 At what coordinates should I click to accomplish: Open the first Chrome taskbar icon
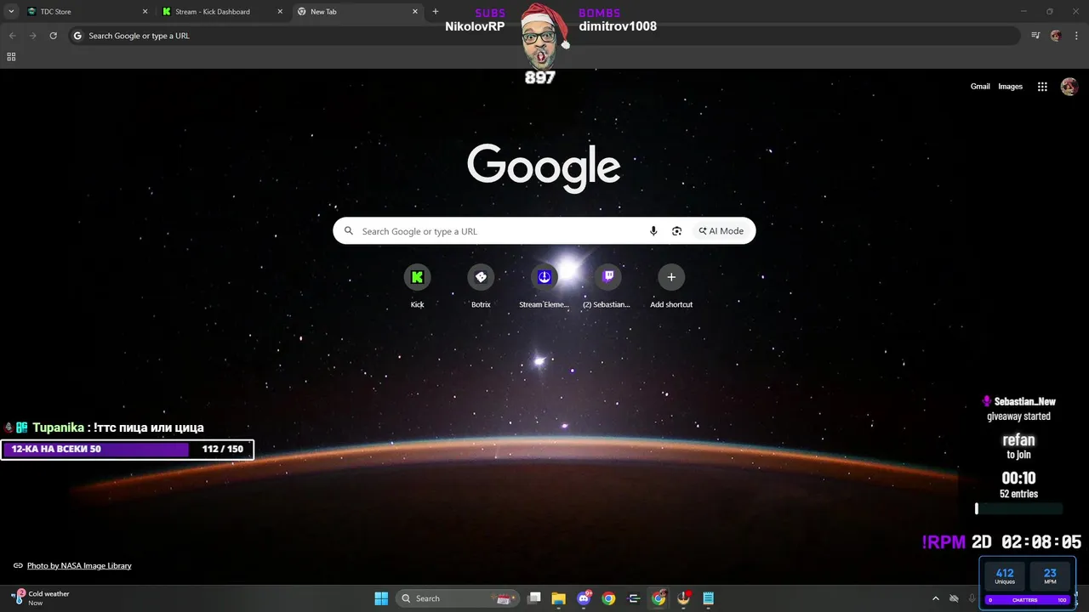[x=608, y=598]
